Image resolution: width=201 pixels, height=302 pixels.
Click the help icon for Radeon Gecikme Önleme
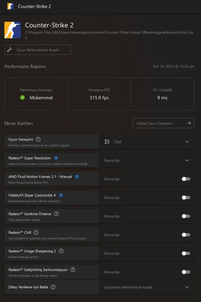tap(56, 214)
